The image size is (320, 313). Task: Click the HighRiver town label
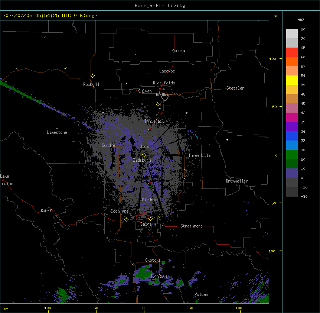click(x=160, y=276)
